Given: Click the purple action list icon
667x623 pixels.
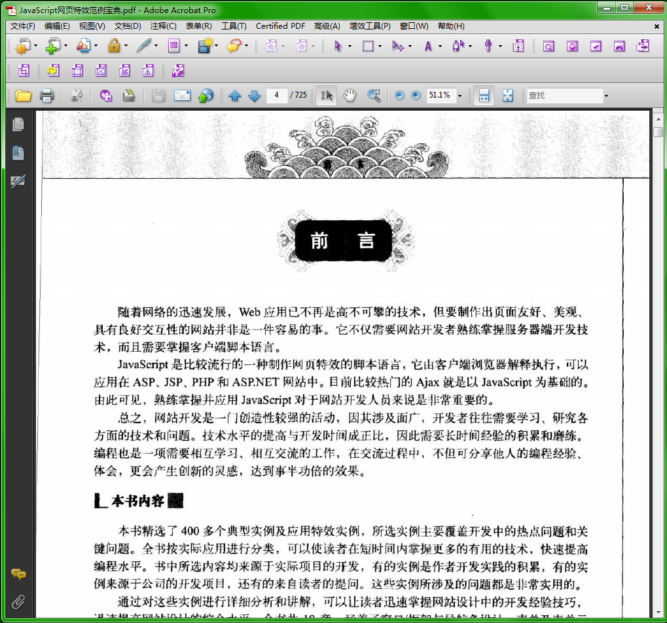Looking at the screenshot, I should [178, 71].
